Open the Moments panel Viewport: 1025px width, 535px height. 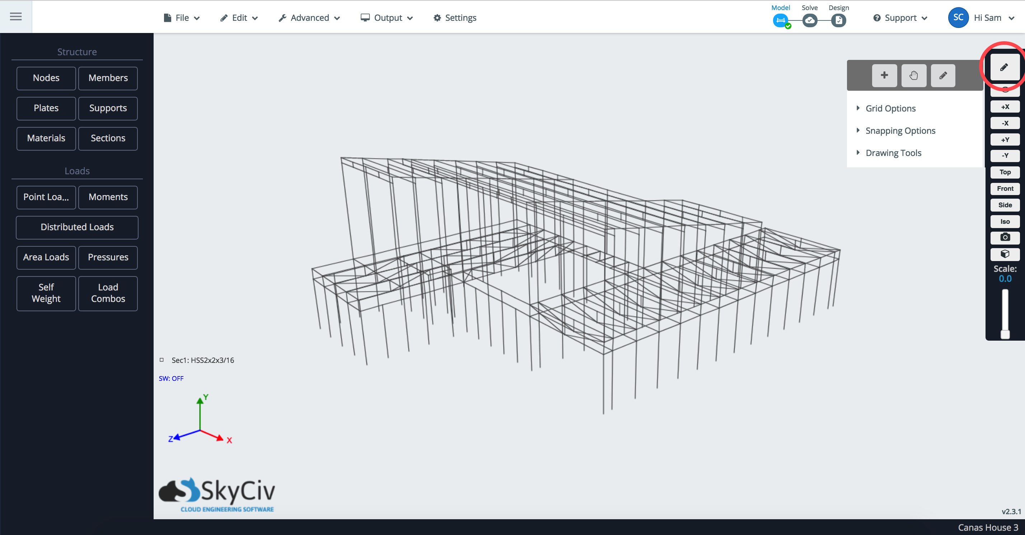[x=108, y=197]
